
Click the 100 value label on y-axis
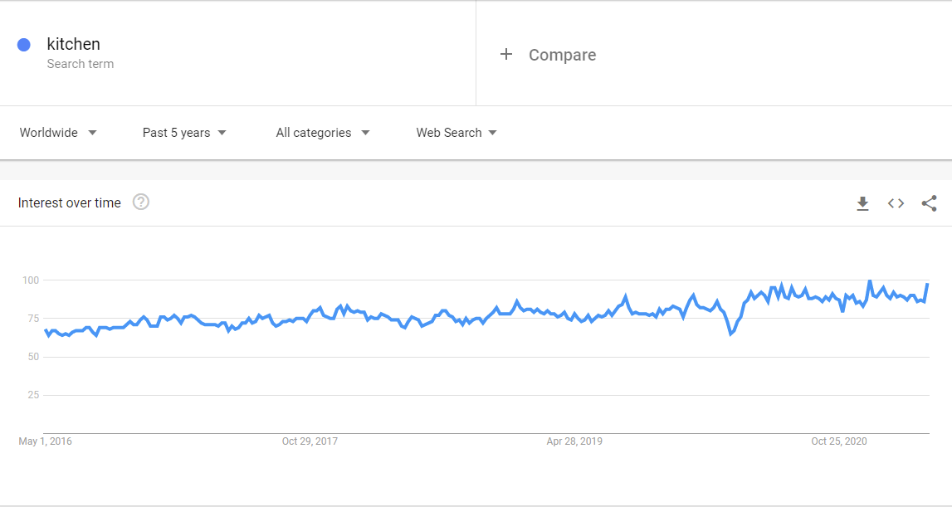31,280
